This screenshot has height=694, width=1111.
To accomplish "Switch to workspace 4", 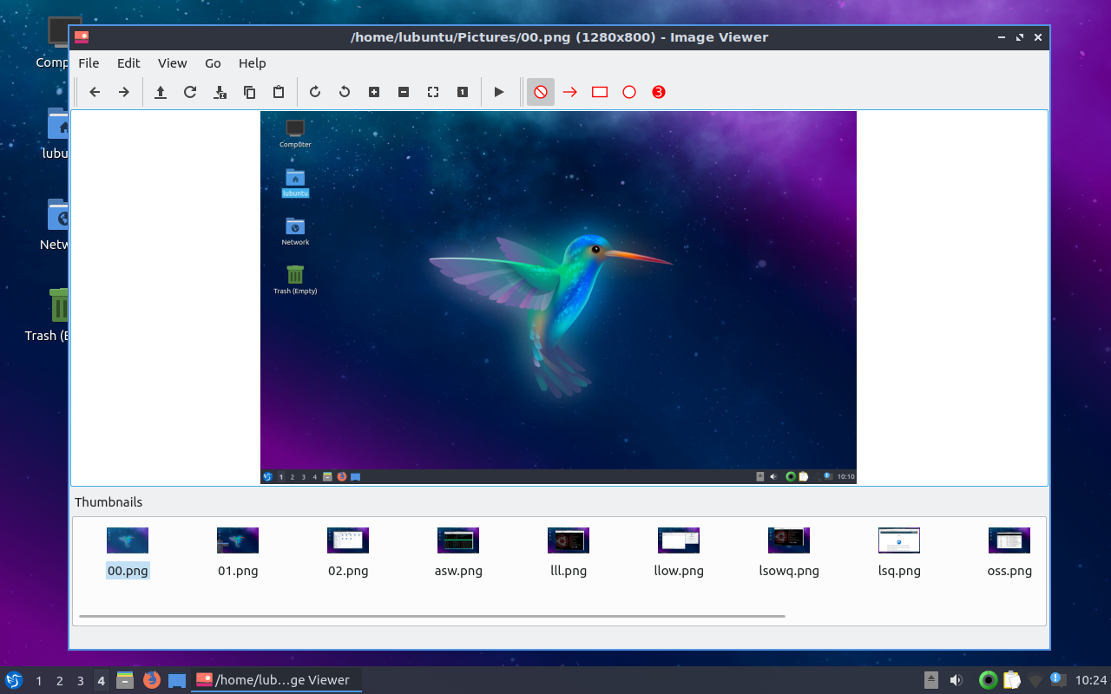I will click(102, 681).
